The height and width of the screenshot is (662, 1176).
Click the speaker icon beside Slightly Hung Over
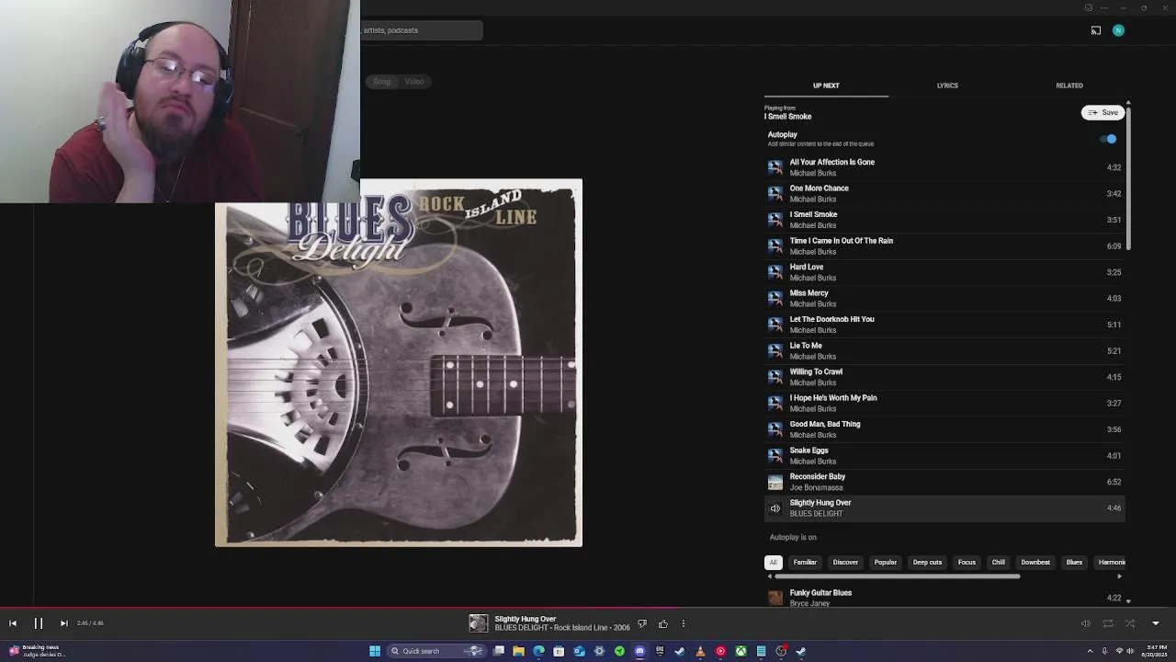775,508
